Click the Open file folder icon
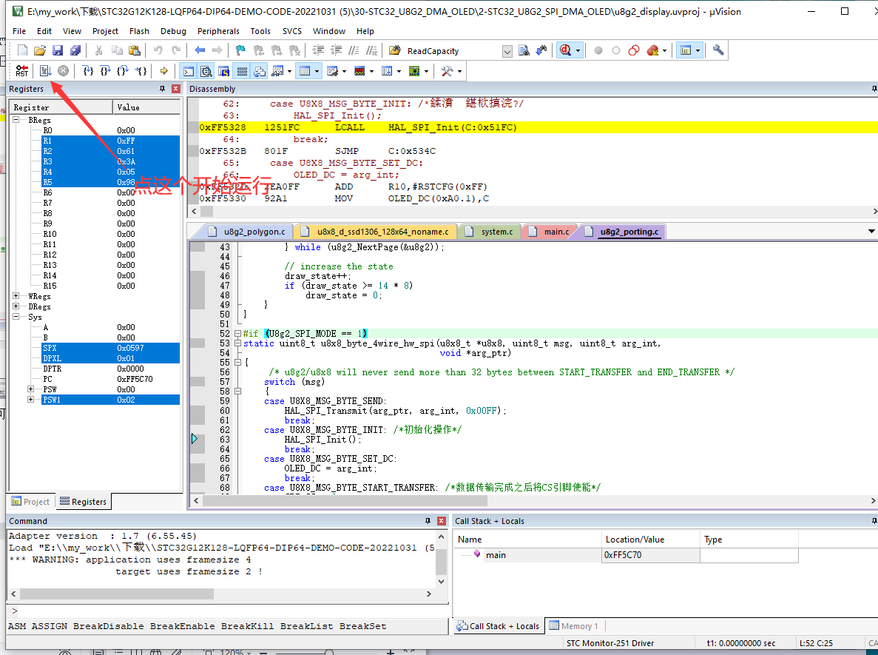The image size is (878, 655). click(40, 51)
